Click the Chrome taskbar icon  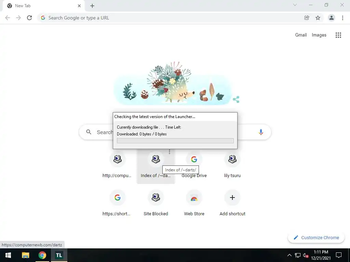[x=42, y=255]
